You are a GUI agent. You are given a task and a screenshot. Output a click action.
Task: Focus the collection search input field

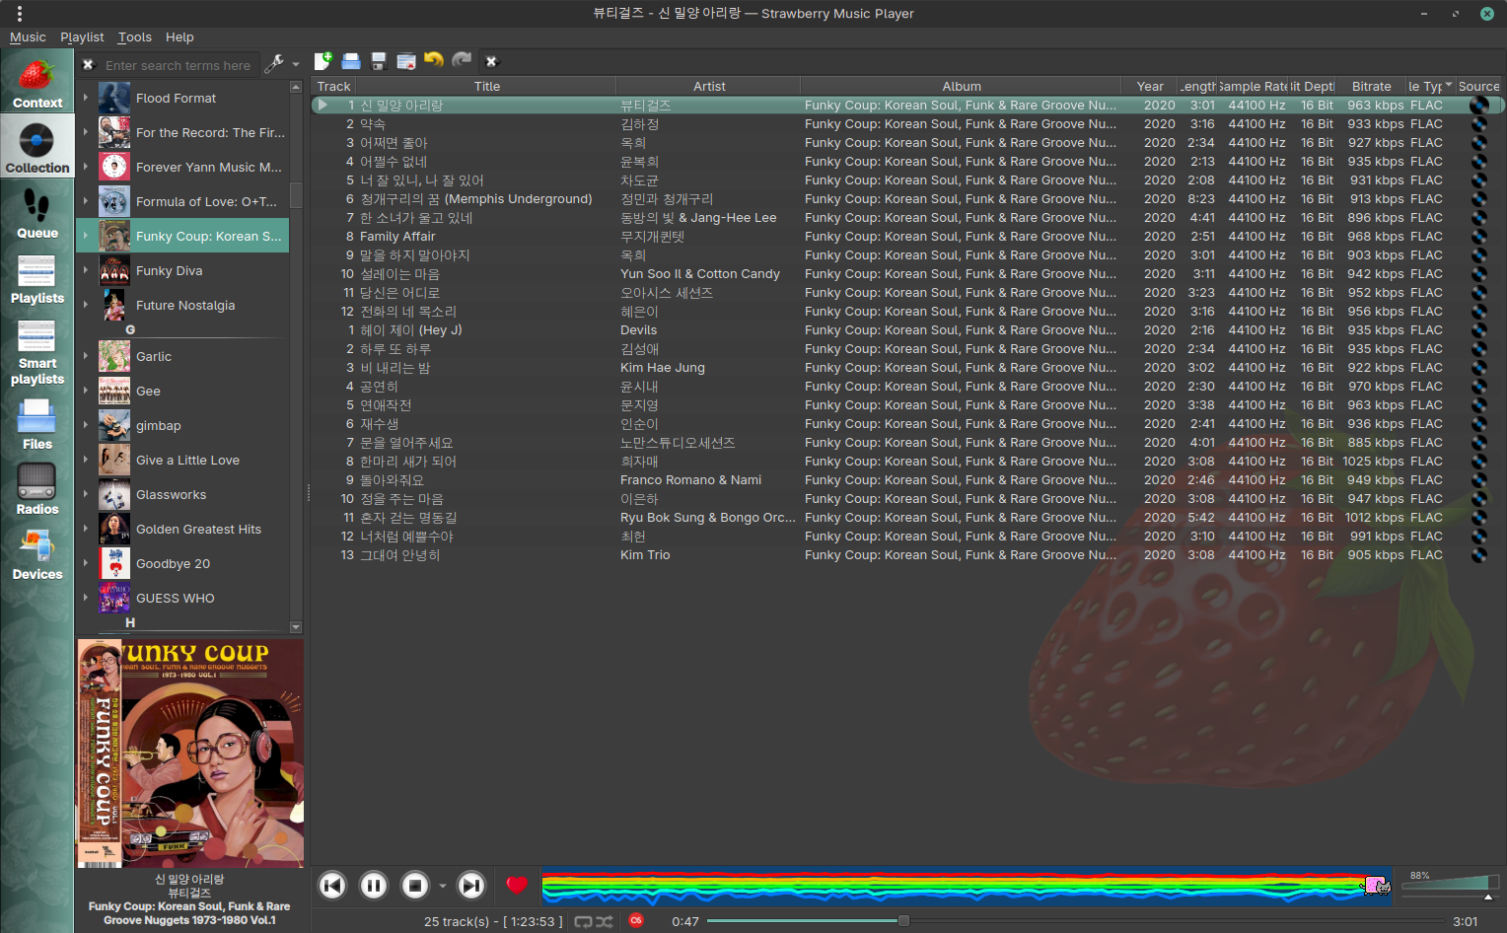point(179,65)
